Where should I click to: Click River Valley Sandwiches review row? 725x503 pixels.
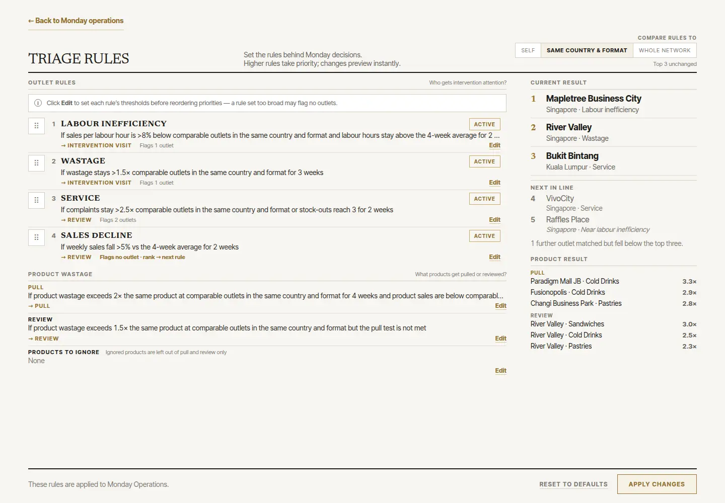pyautogui.click(x=613, y=324)
